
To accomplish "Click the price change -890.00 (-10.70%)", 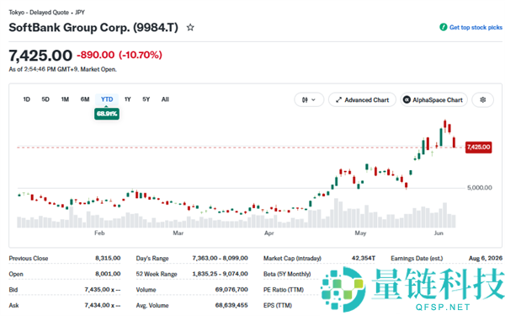I will tap(120, 55).
